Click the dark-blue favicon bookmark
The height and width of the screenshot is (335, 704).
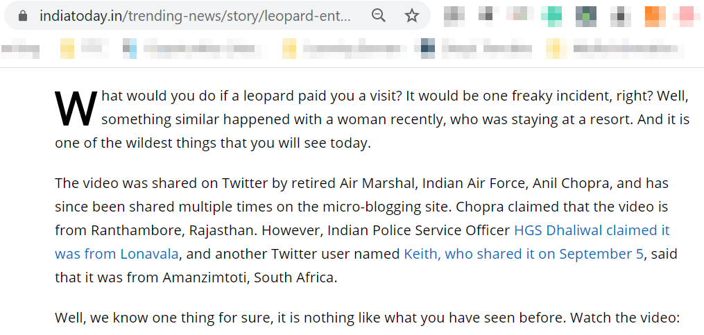[427, 49]
